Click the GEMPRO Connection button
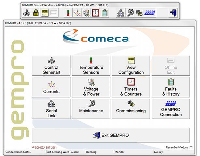This screenshot has height=156, width=200. coord(171,109)
